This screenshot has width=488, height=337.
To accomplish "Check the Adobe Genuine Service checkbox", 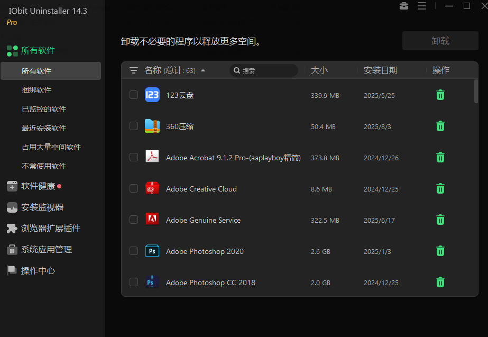I will click(134, 219).
